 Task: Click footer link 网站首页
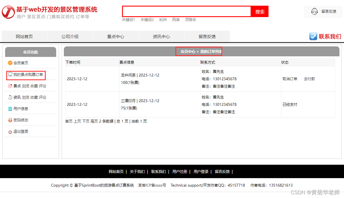(116, 172)
